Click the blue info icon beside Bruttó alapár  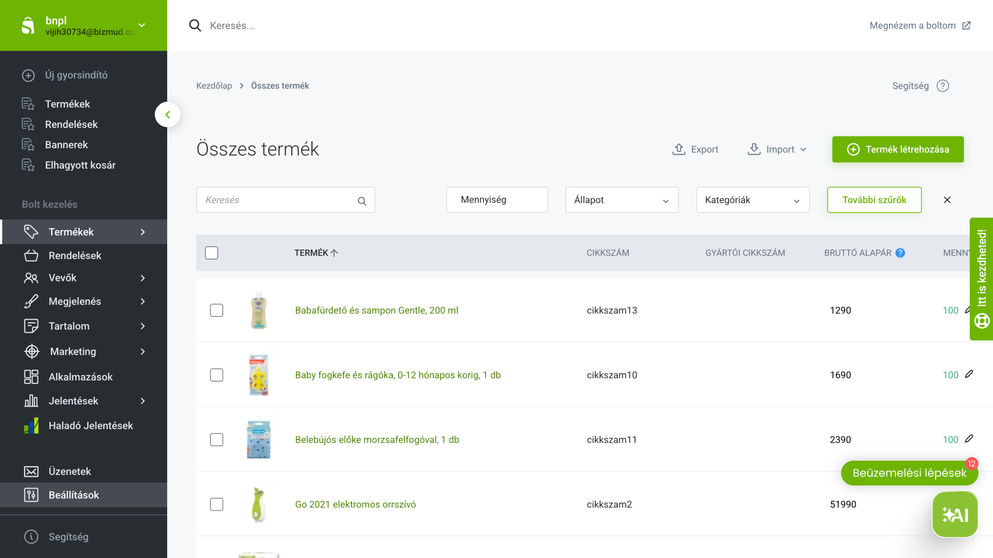click(900, 253)
